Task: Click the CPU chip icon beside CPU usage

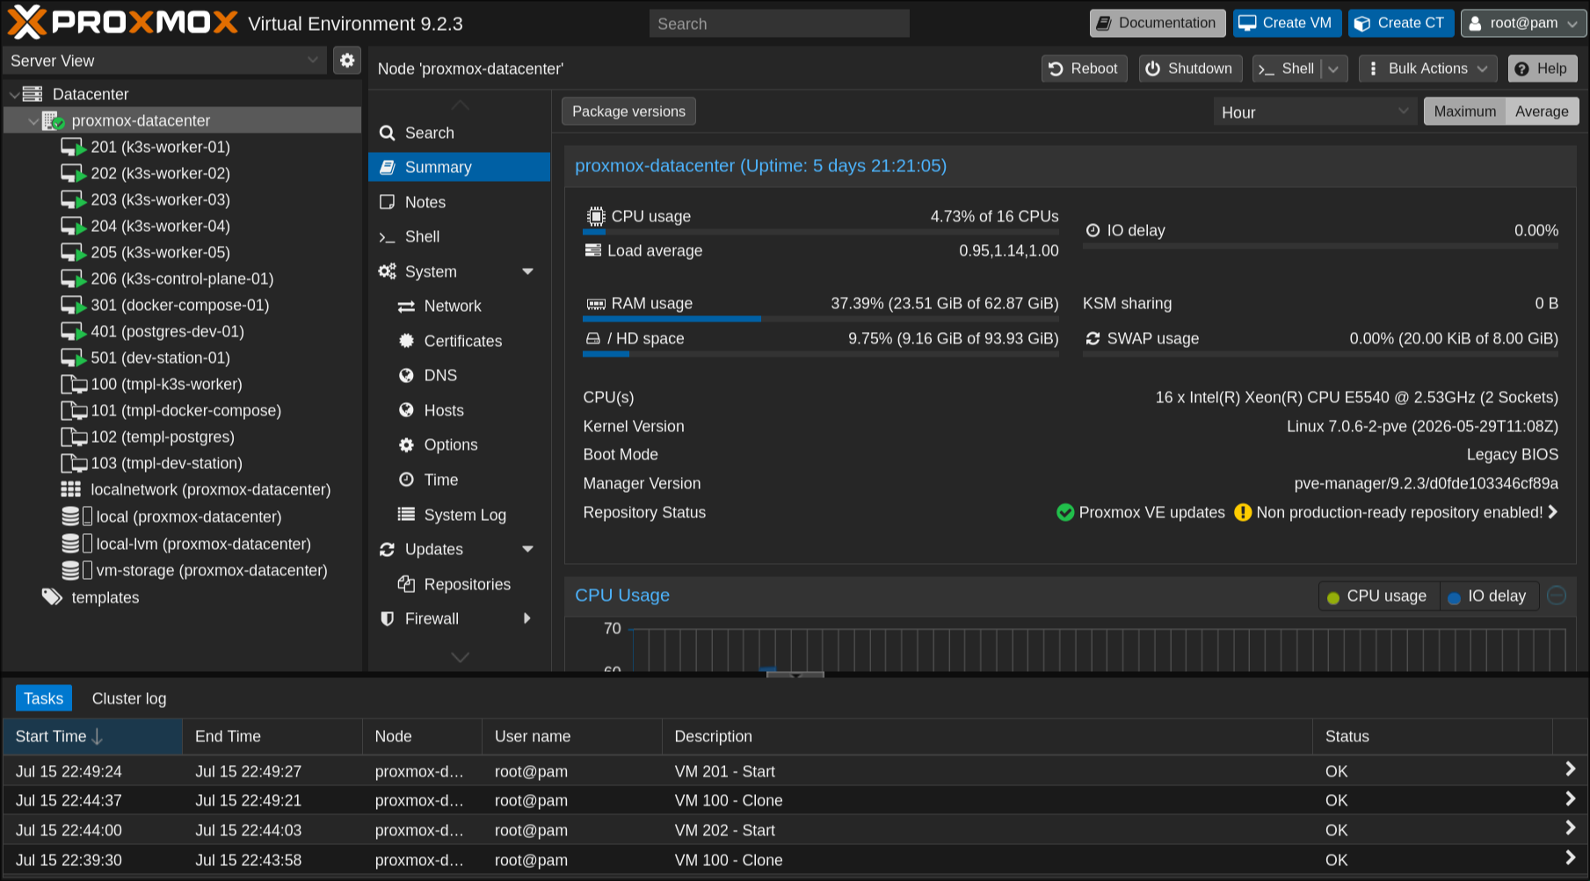Action: [596, 216]
